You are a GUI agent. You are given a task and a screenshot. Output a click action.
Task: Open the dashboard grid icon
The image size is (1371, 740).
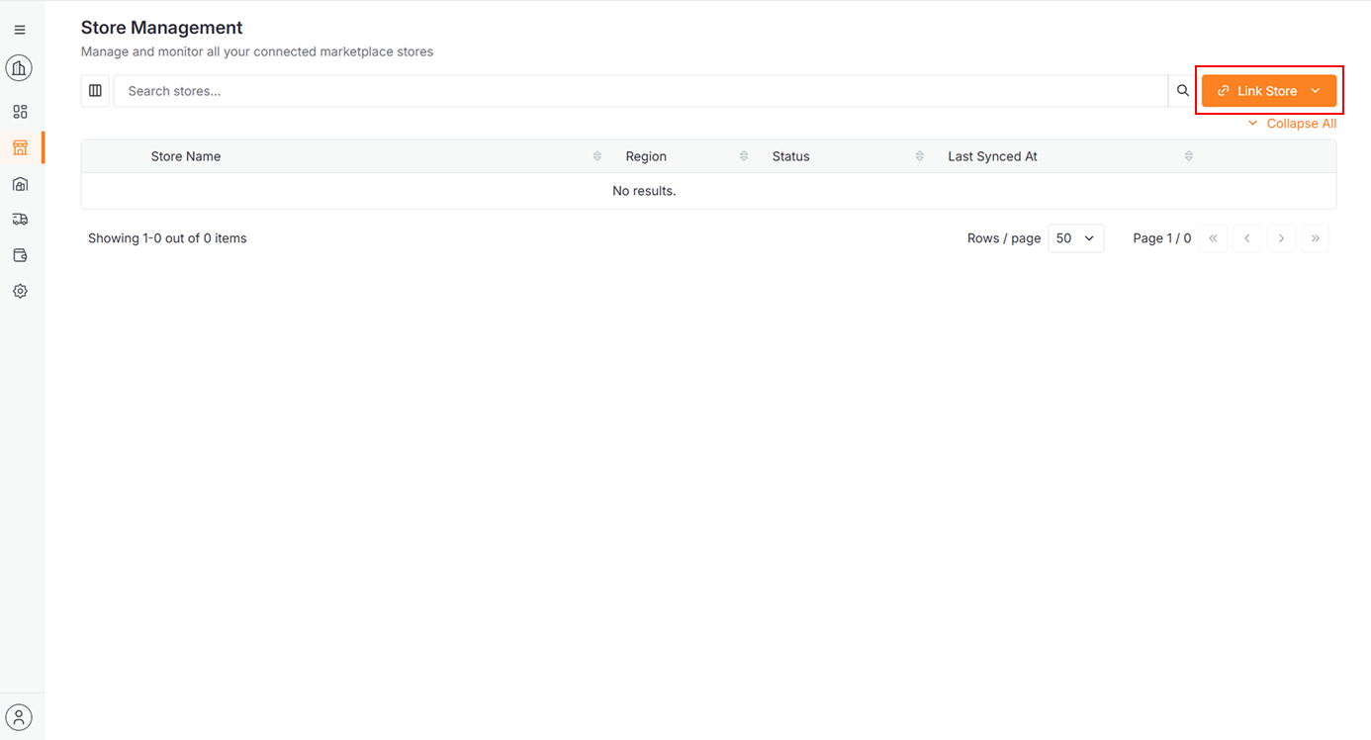pyautogui.click(x=20, y=112)
